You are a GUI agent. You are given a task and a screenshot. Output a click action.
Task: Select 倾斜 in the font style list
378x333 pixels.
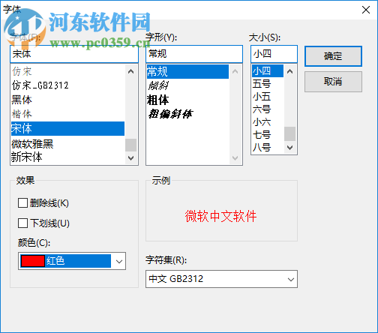coord(187,85)
